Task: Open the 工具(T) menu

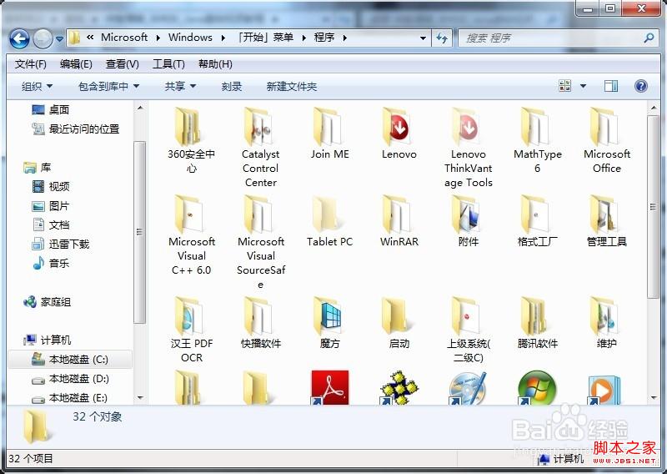Action: [168, 64]
